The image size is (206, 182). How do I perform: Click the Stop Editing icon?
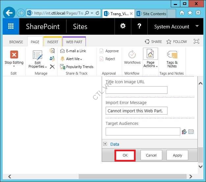point(14,55)
